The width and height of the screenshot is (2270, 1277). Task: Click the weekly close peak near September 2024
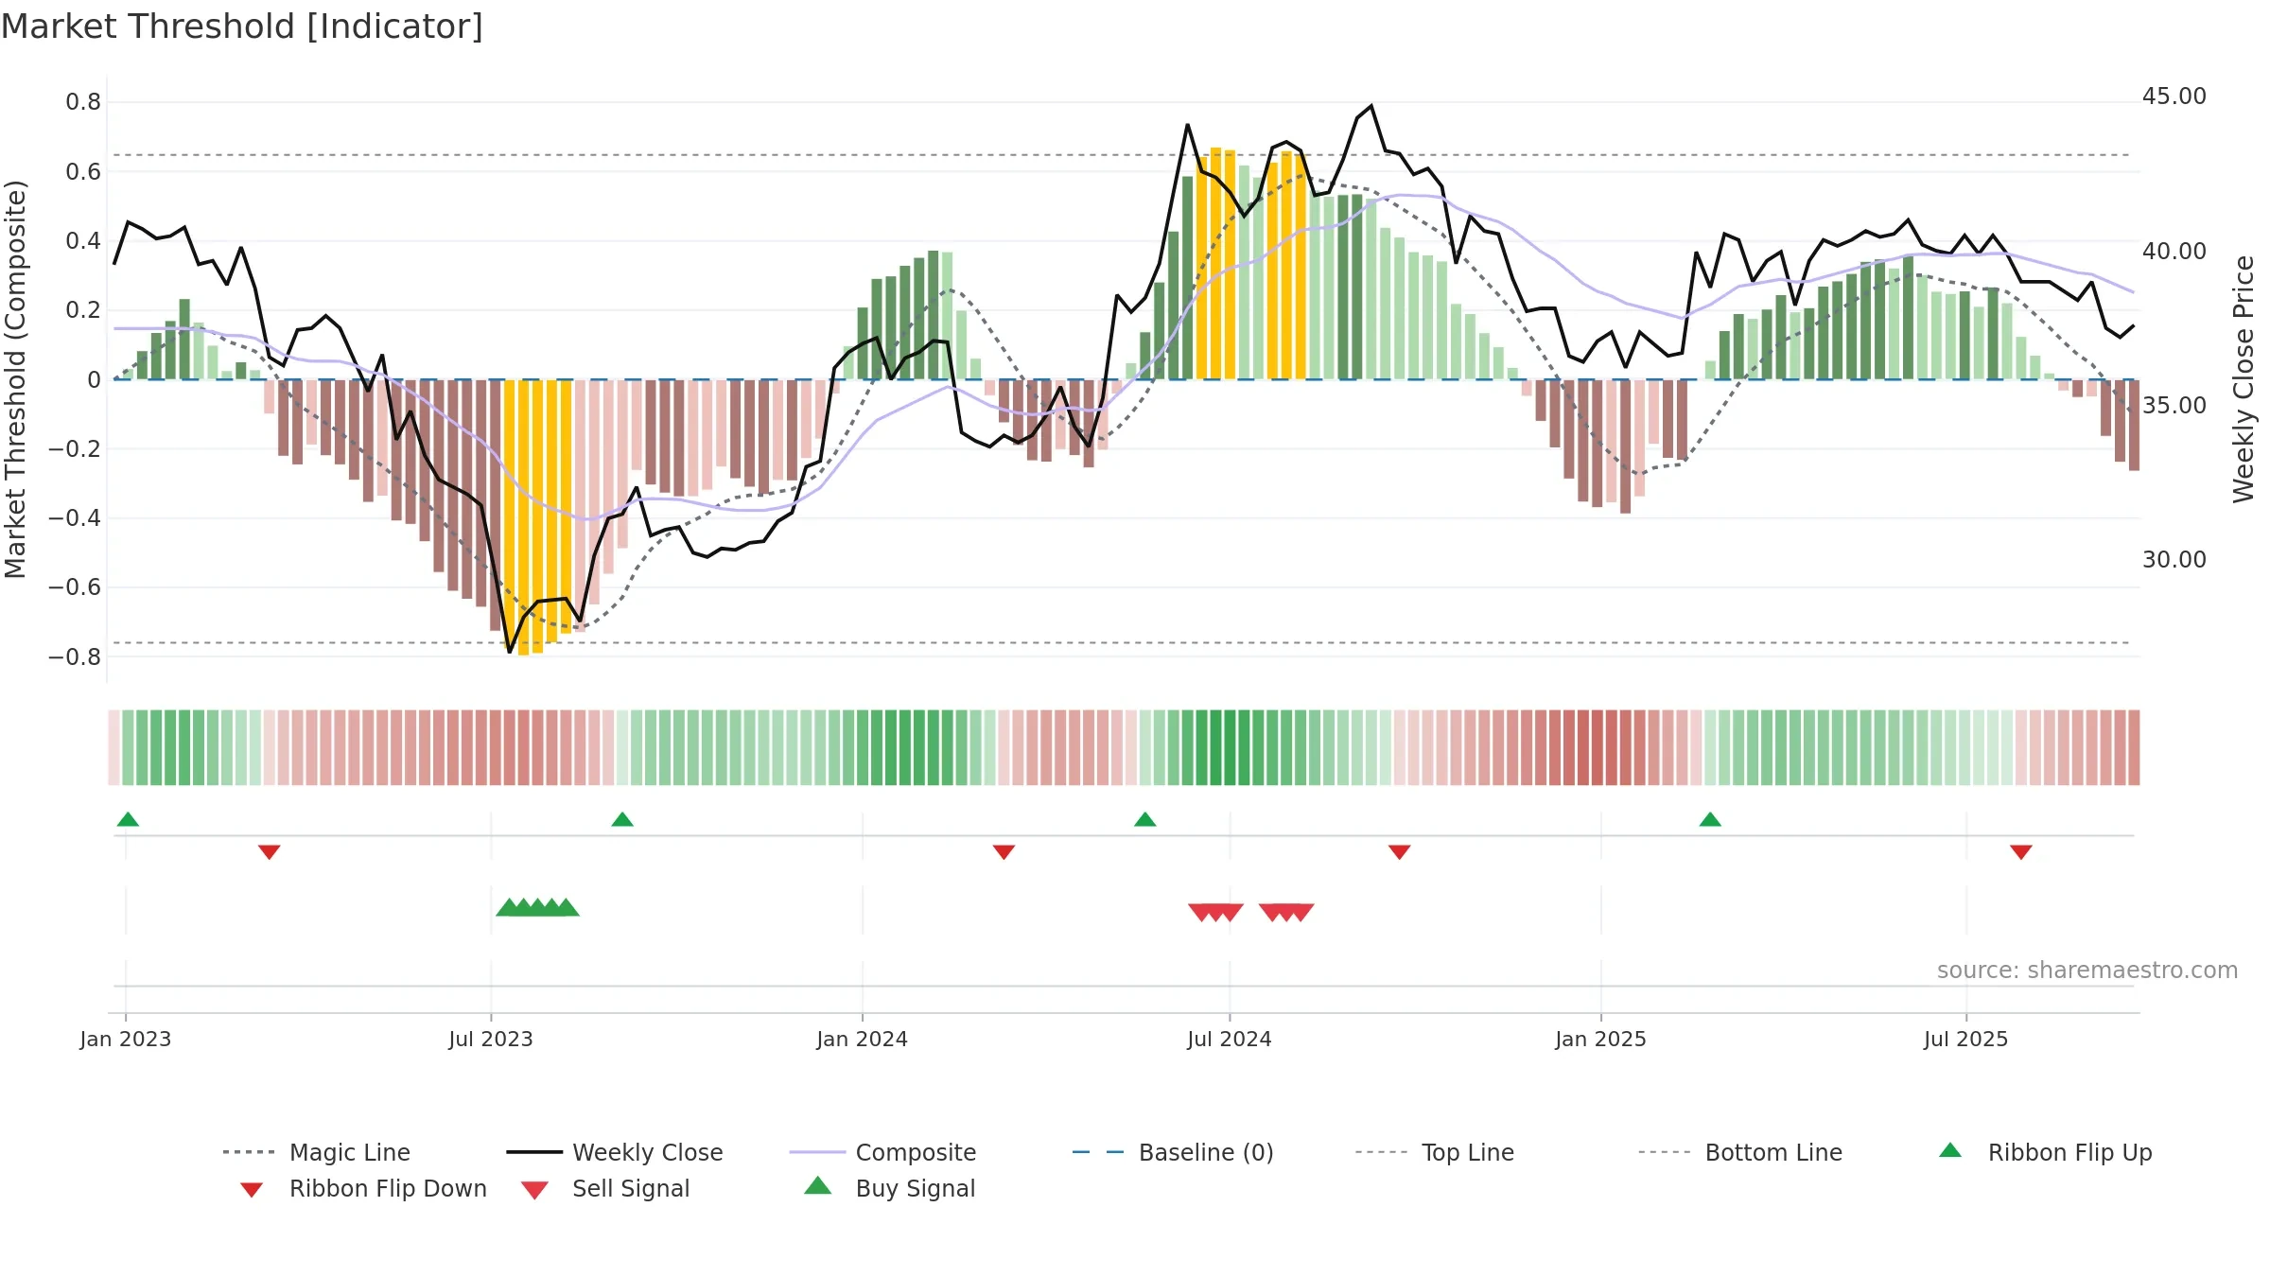1371,106
